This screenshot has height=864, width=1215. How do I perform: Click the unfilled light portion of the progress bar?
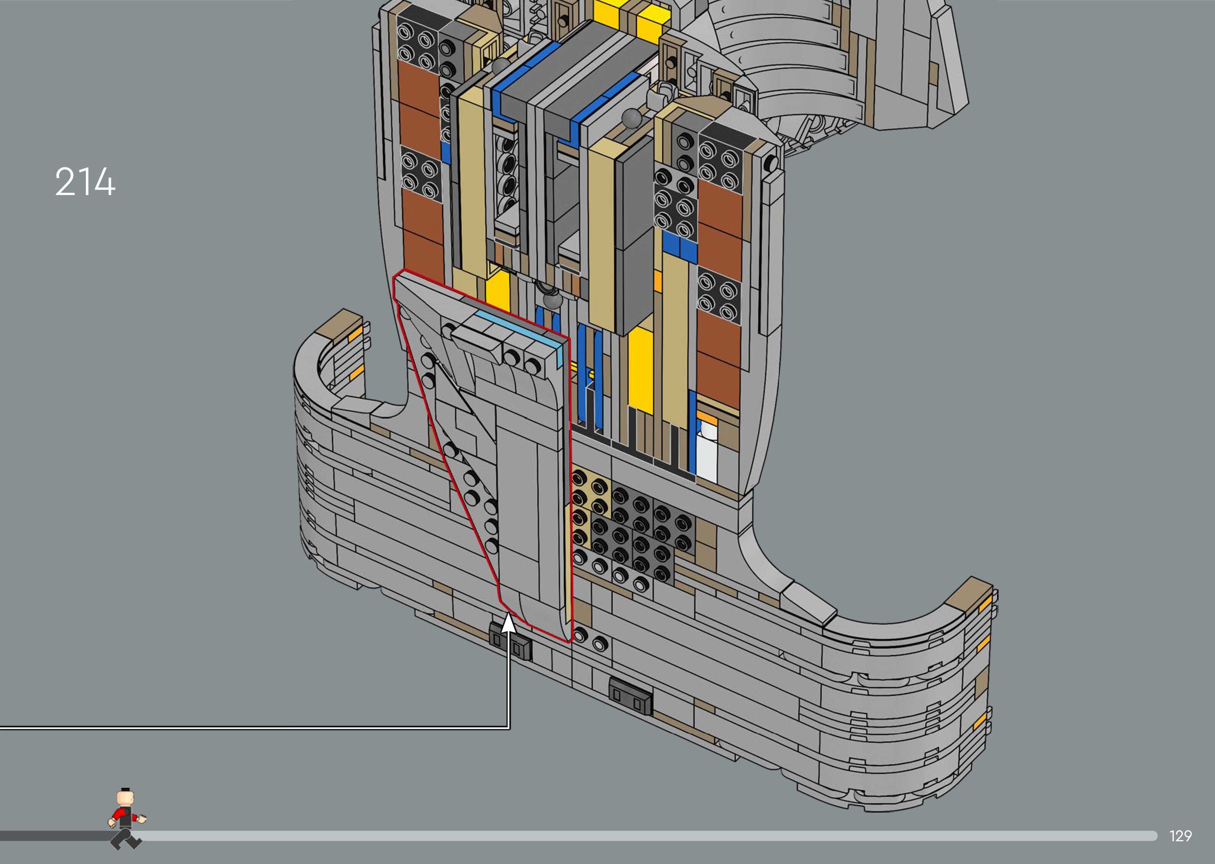click(x=638, y=836)
